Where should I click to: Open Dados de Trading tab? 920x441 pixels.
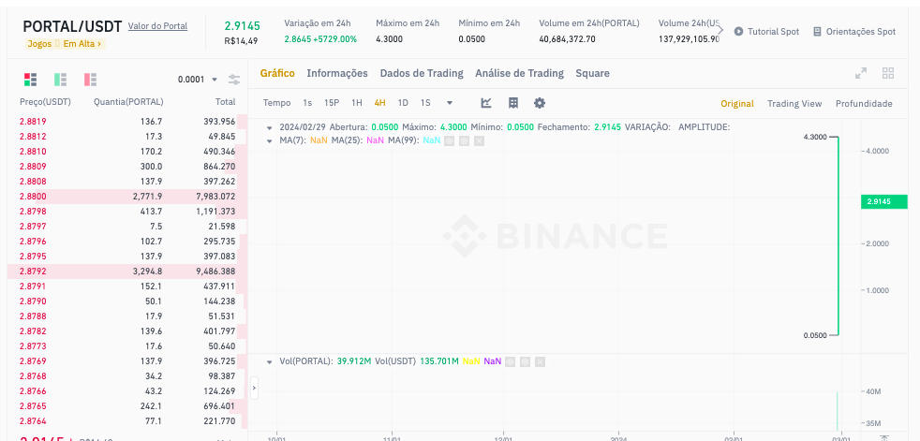coord(422,73)
